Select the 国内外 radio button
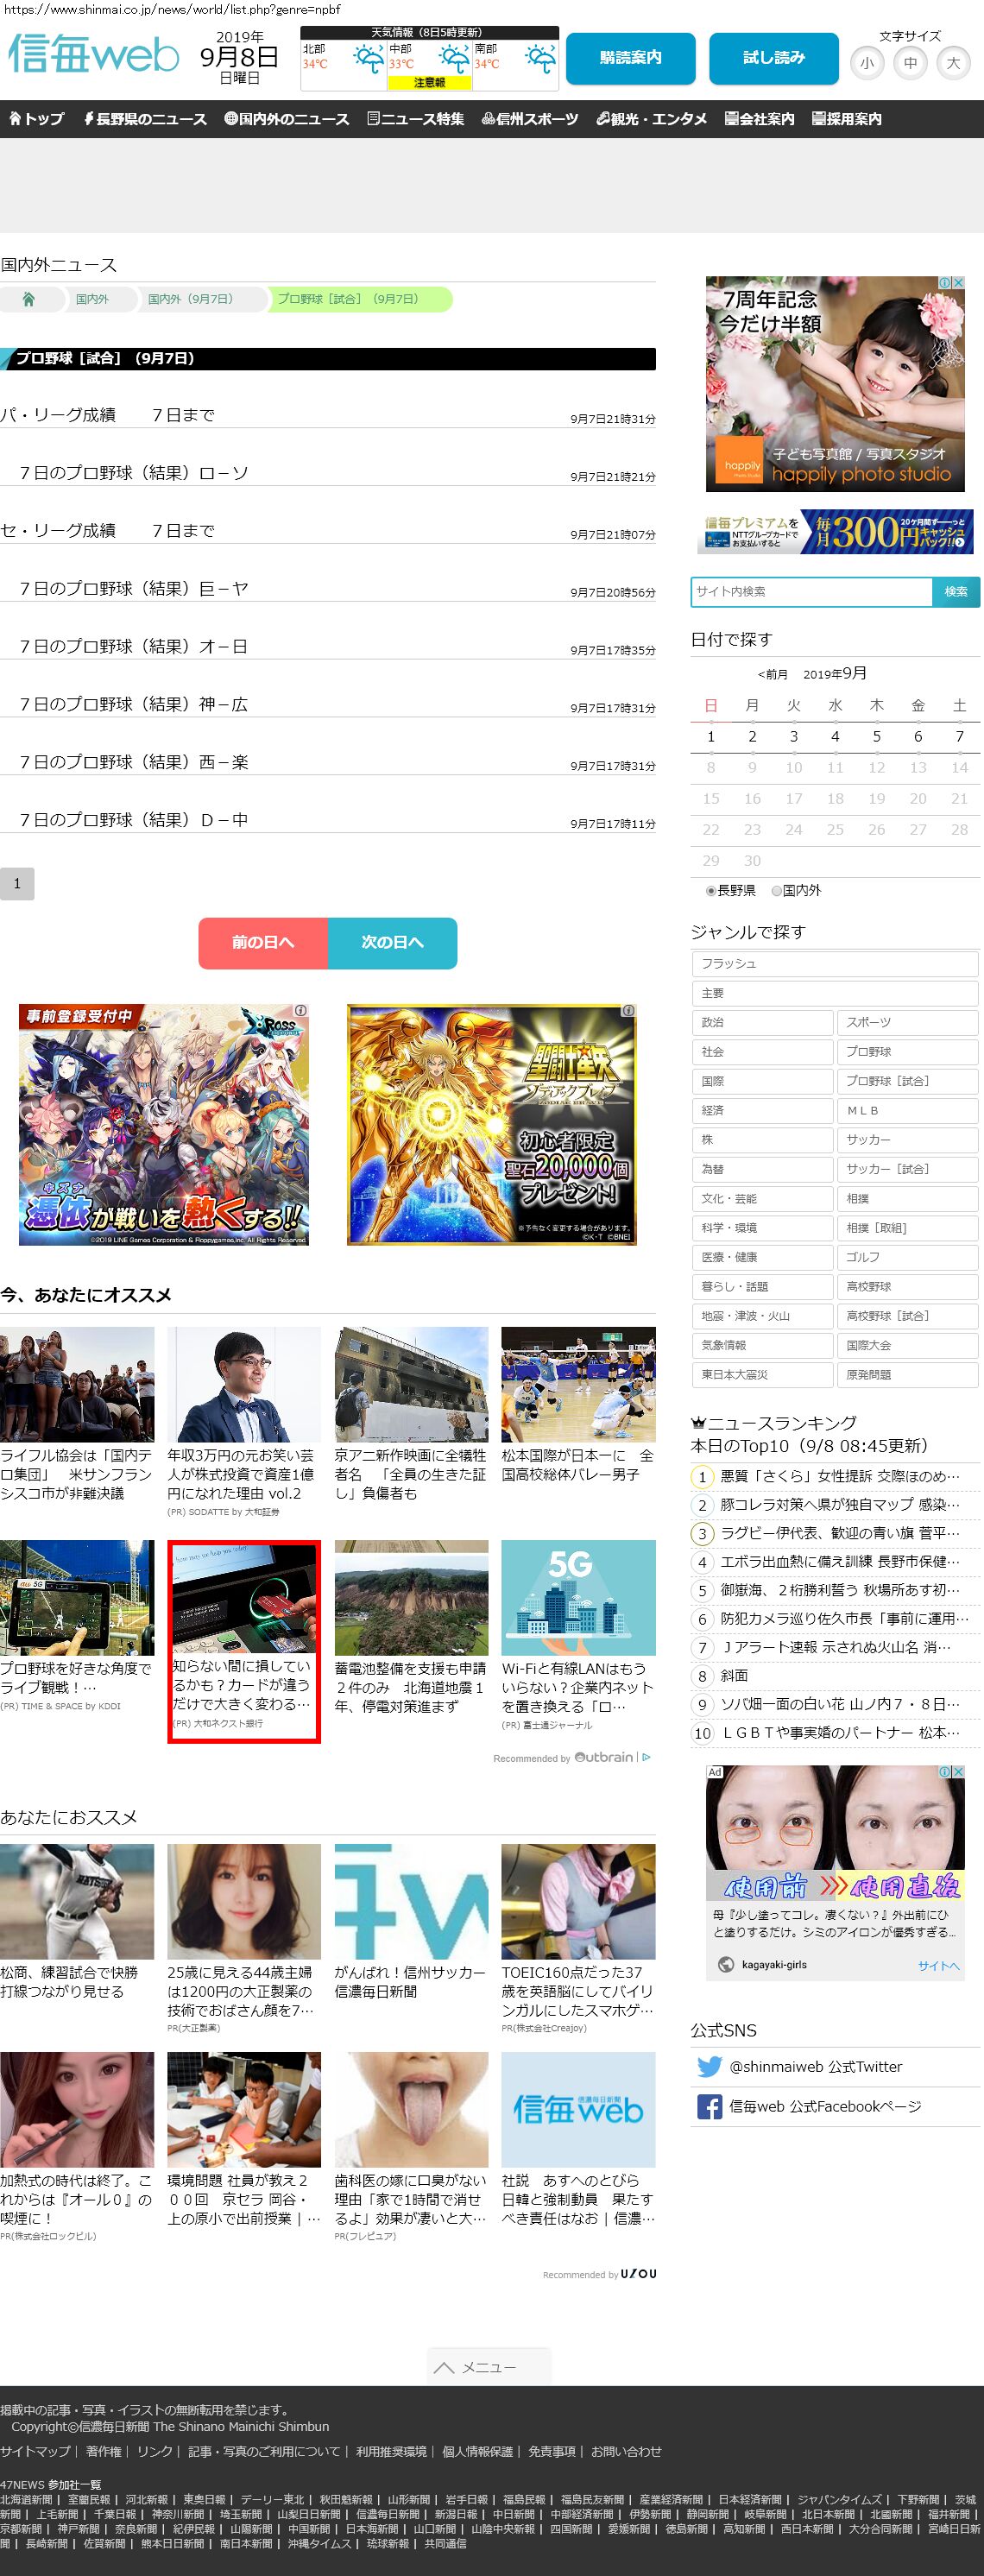984x2576 pixels. (776, 890)
